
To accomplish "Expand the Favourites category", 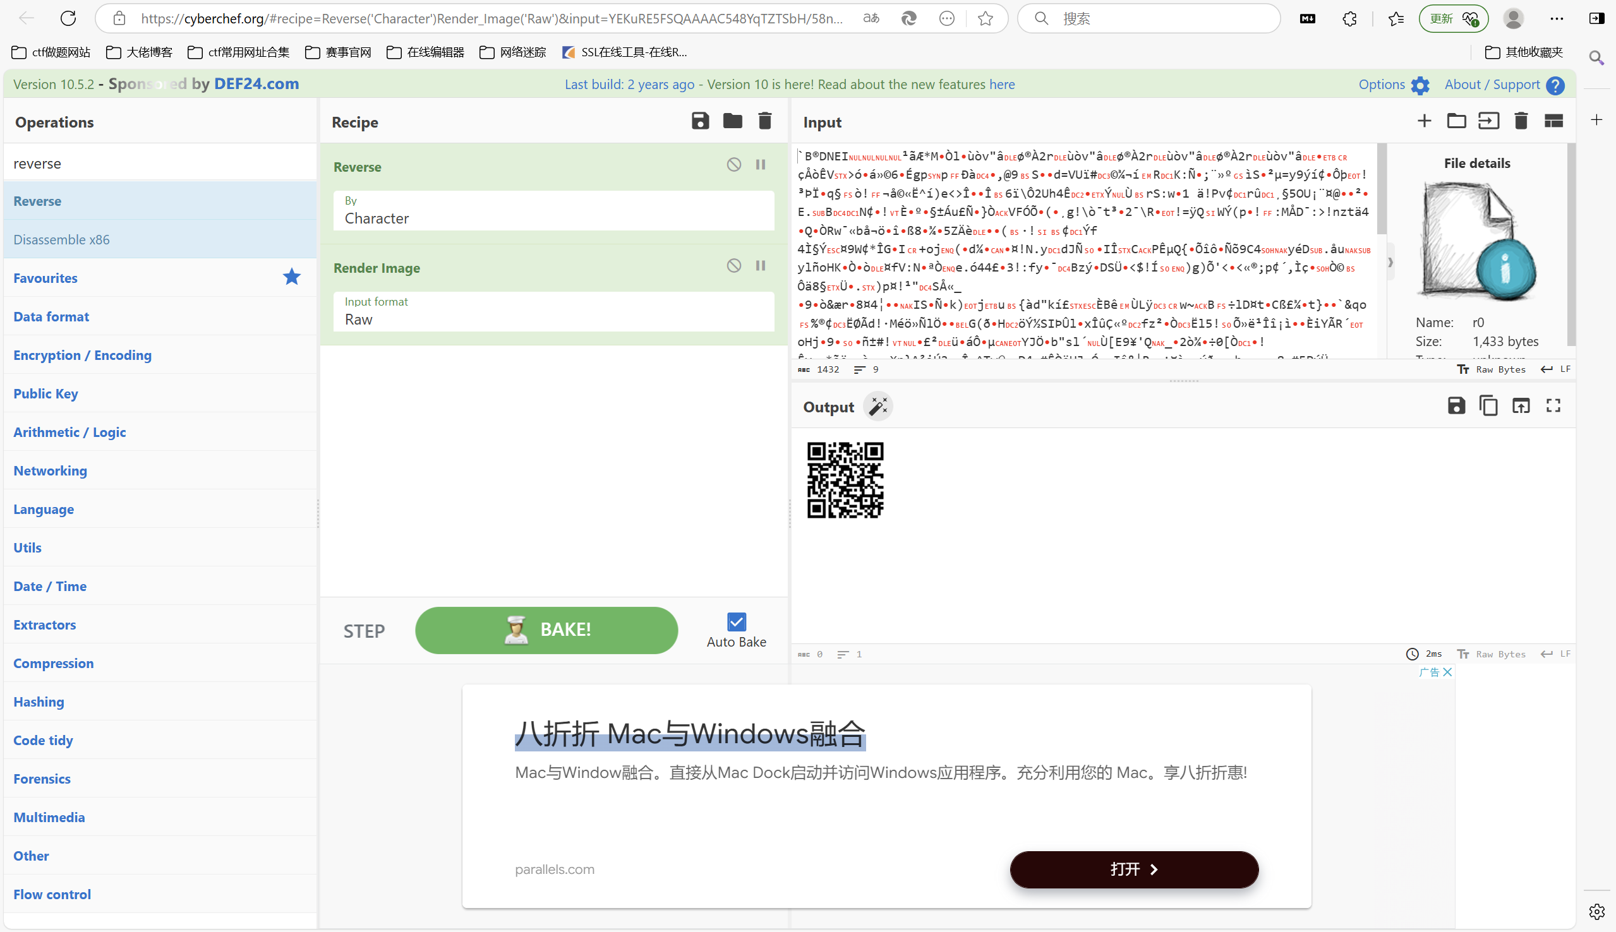I will 159,278.
